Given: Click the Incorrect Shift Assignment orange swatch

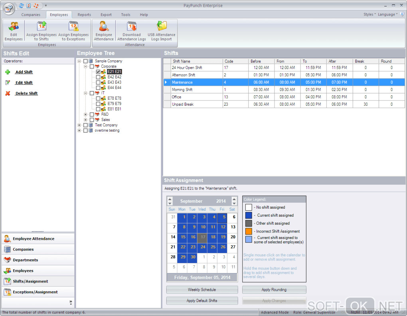Looking at the screenshot, I should (249, 231).
